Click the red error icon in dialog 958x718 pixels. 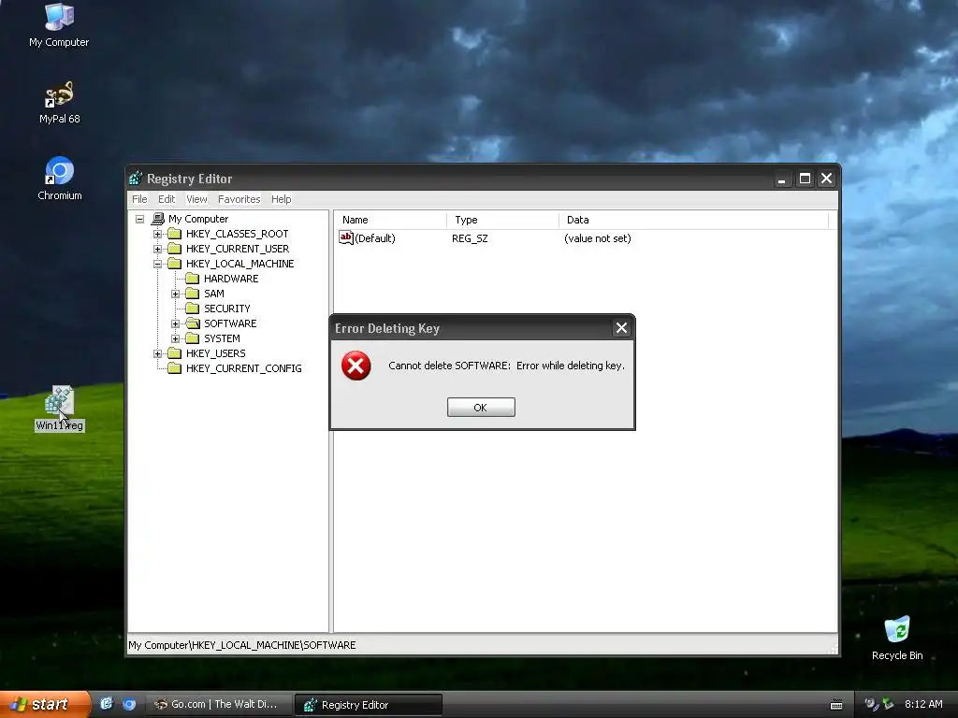tap(356, 366)
